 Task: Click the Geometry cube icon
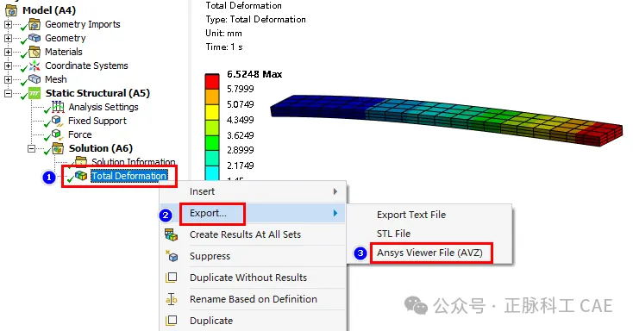[x=34, y=38]
